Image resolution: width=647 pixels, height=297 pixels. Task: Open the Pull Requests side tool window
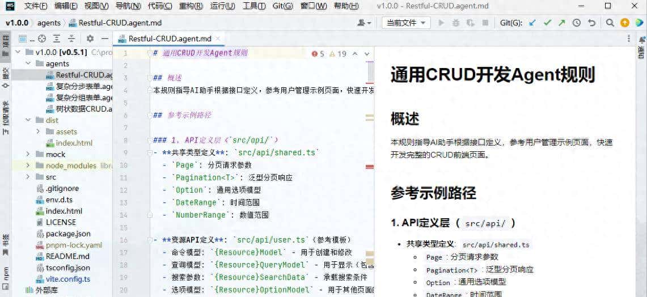tap(5, 118)
